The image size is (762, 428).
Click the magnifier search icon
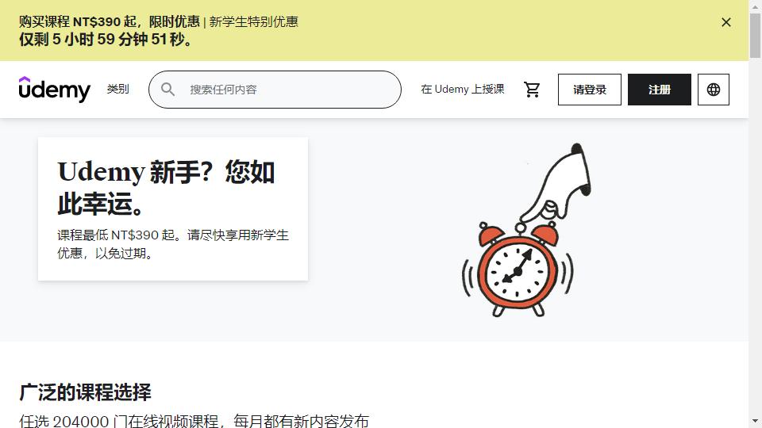coord(167,90)
